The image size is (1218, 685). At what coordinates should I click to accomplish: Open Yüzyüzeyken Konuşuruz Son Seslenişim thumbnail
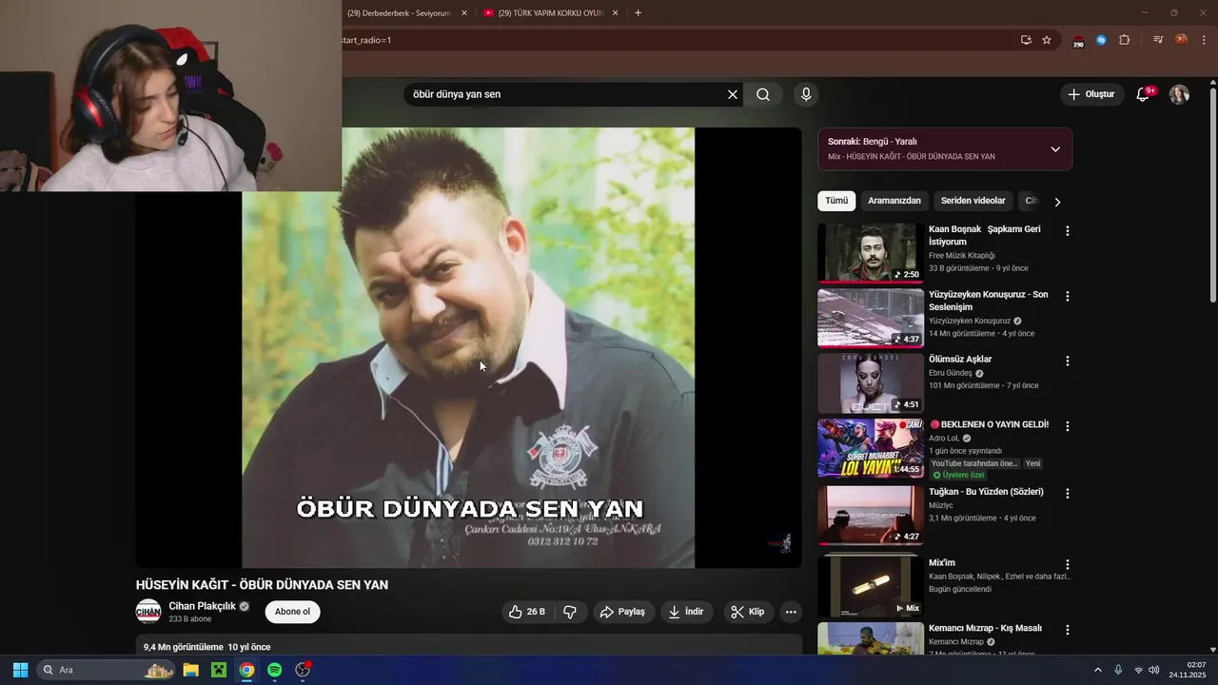point(871,319)
